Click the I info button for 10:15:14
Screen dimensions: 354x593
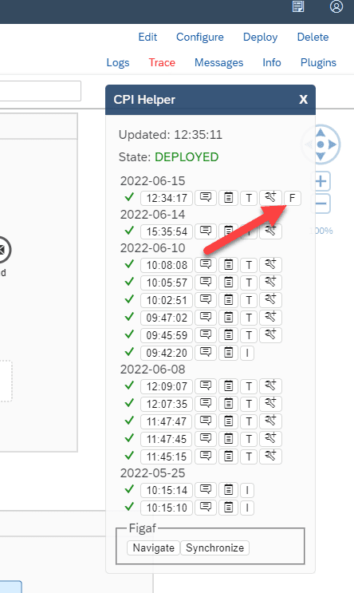tap(247, 490)
